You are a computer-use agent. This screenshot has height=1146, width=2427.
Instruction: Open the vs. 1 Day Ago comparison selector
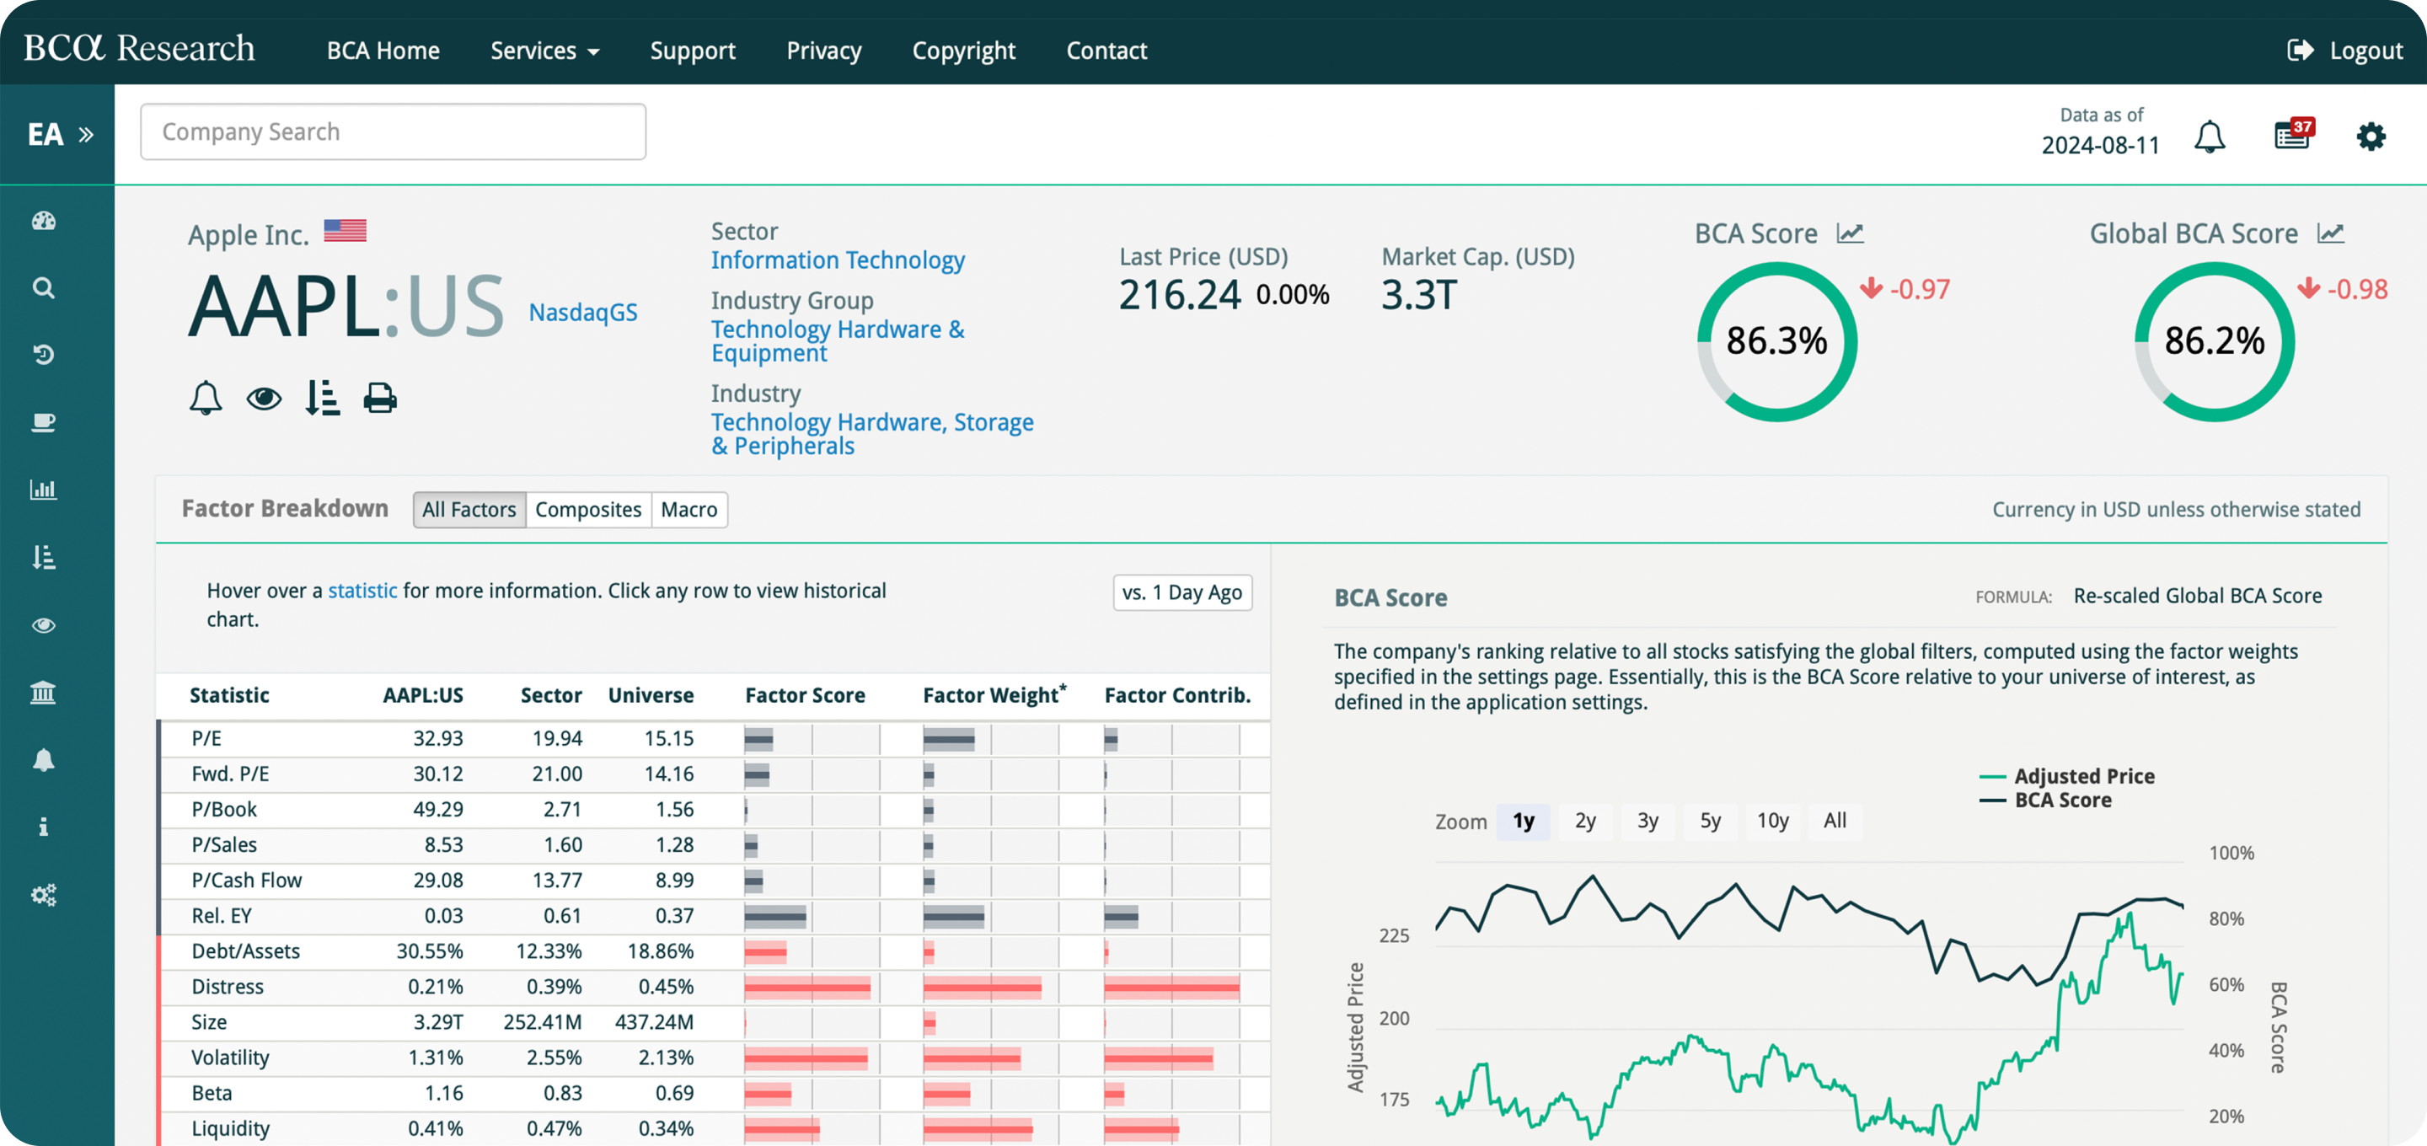1182,592
